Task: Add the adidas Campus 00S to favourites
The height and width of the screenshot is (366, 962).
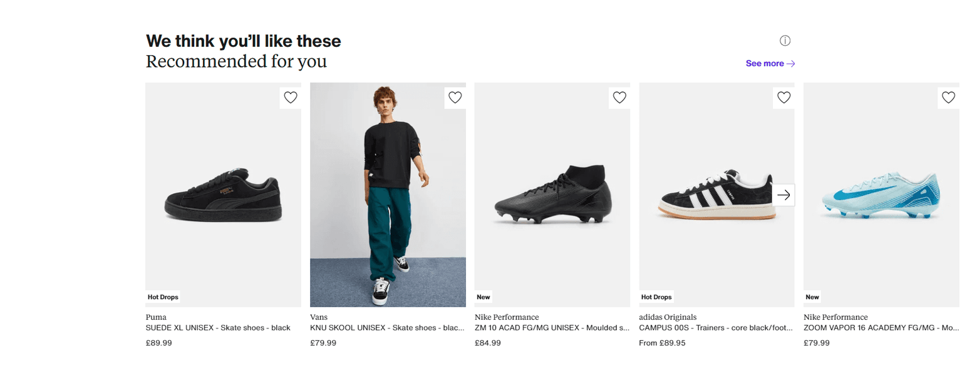Action: pyautogui.click(x=784, y=97)
